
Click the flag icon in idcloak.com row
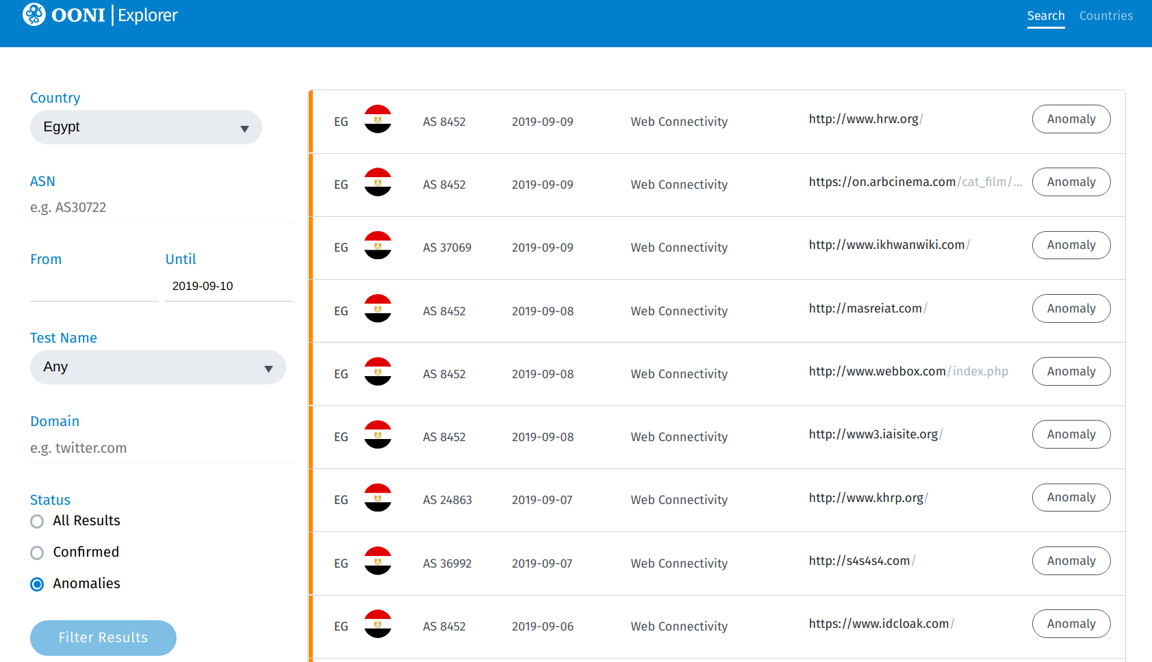tap(377, 624)
